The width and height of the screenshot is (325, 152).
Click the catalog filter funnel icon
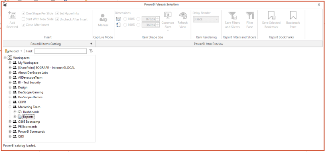[91, 51]
